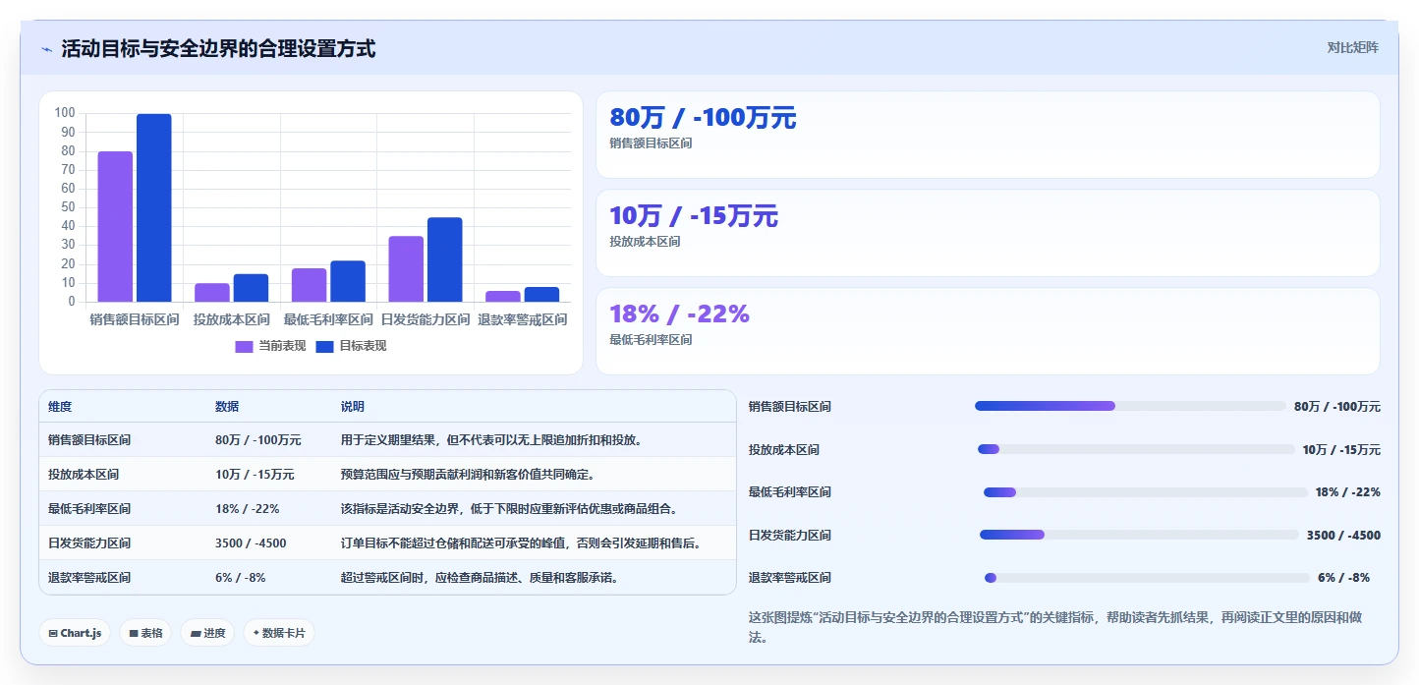
Task: Click chart axis label 日发货能力区间
Action: (426, 319)
